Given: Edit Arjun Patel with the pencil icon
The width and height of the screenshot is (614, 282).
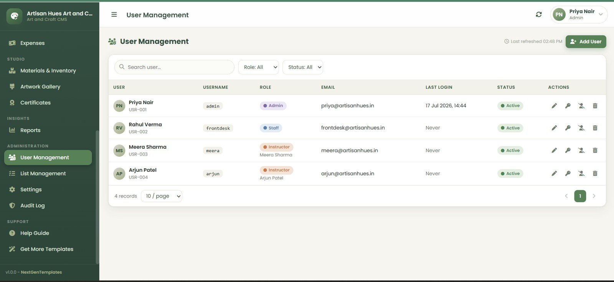Looking at the screenshot, I should point(554,174).
